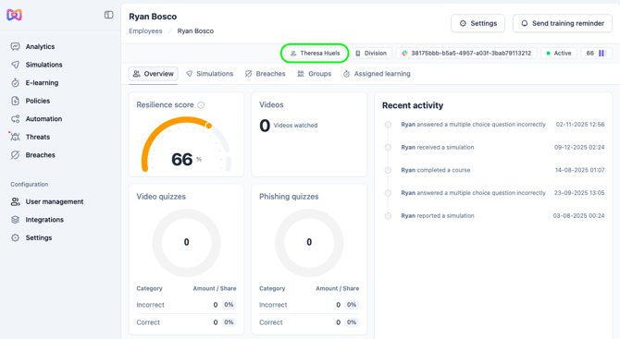Viewport: 620px width, 339px height.
Task: Click the Ryan Bosco breadcrumb
Action: click(195, 31)
